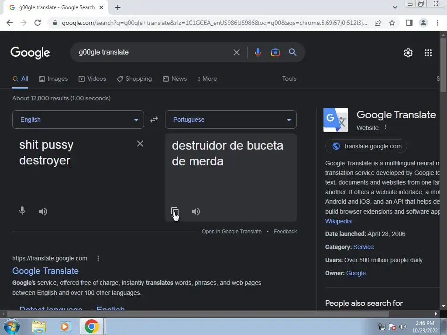Click the translate.google.com chip

click(x=366, y=146)
